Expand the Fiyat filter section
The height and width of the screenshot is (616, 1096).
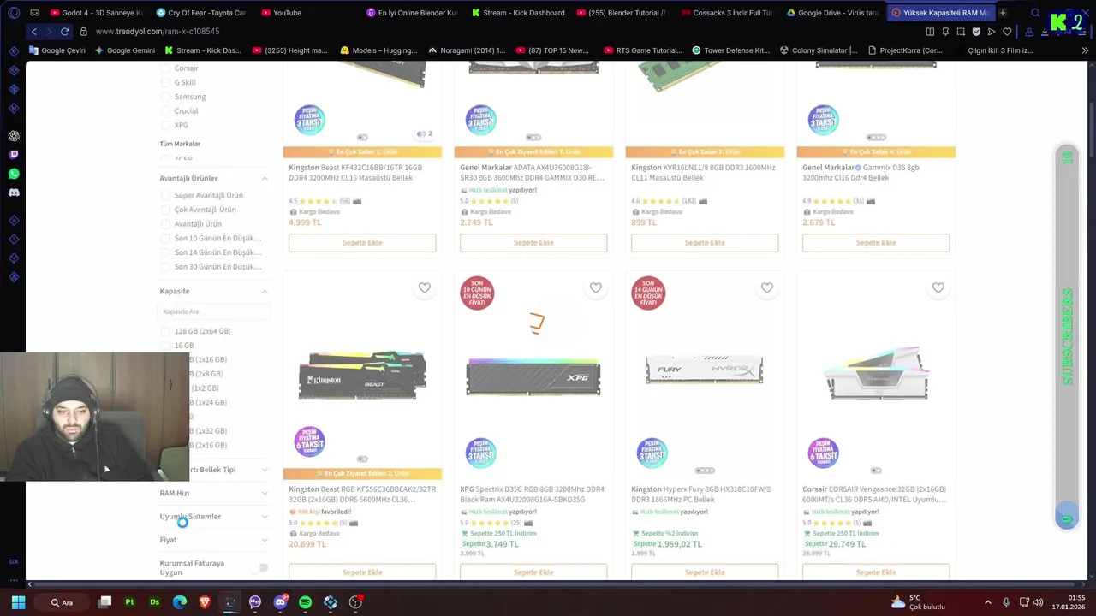tap(265, 540)
